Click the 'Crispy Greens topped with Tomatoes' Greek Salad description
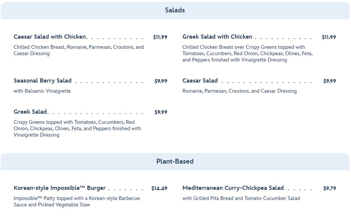Viewport: 351px width, 221px height. pyautogui.click(x=77, y=128)
